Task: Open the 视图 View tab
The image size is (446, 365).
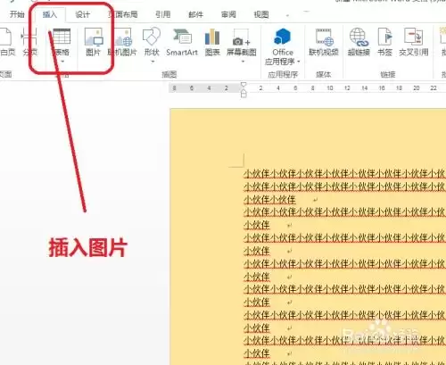Action: pyautogui.click(x=261, y=14)
